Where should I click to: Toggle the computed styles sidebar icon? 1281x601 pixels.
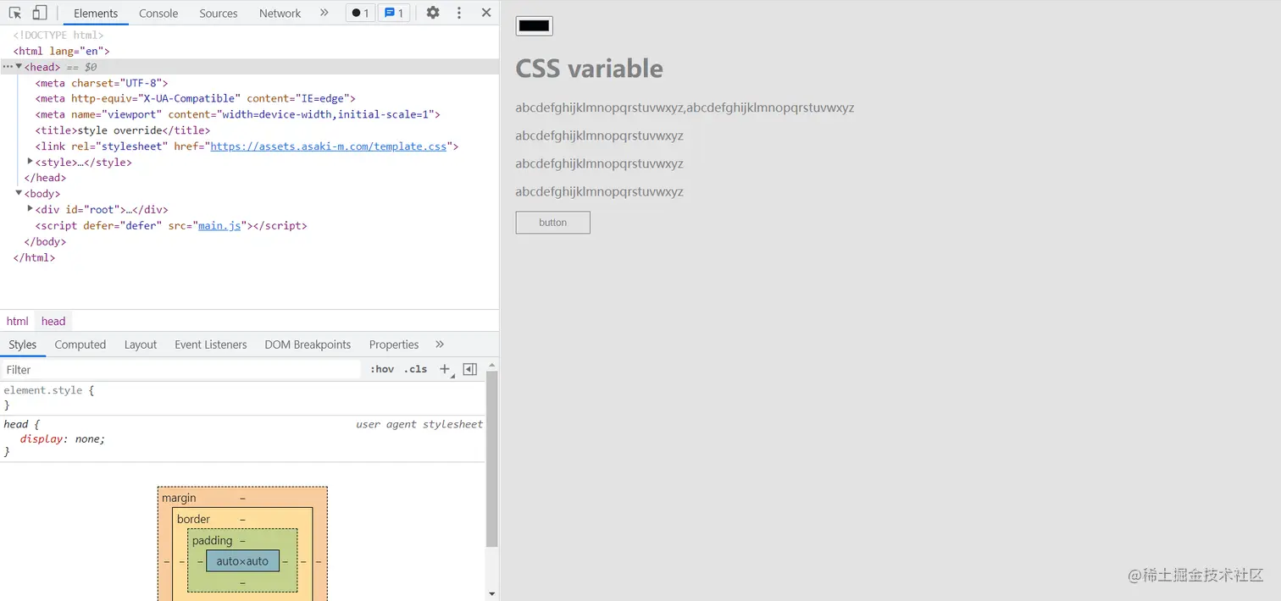pos(470,369)
